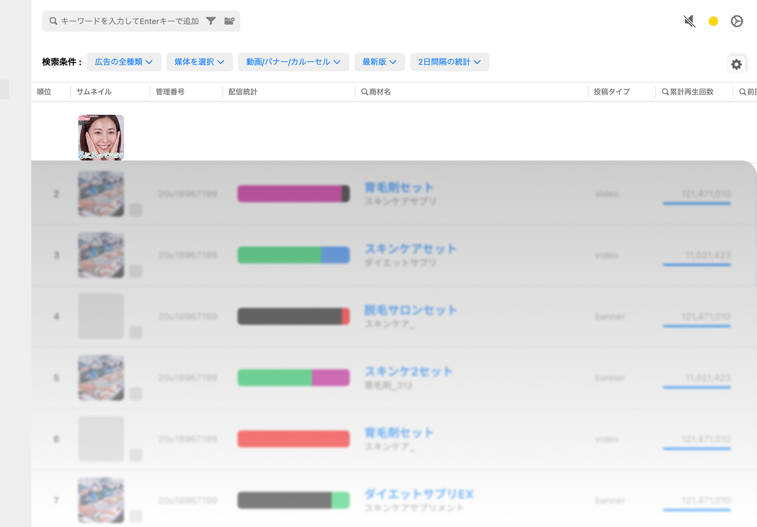The height and width of the screenshot is (527, 757).
Task: Click the yellow status dot icon
Action: (x=713, y=21)
